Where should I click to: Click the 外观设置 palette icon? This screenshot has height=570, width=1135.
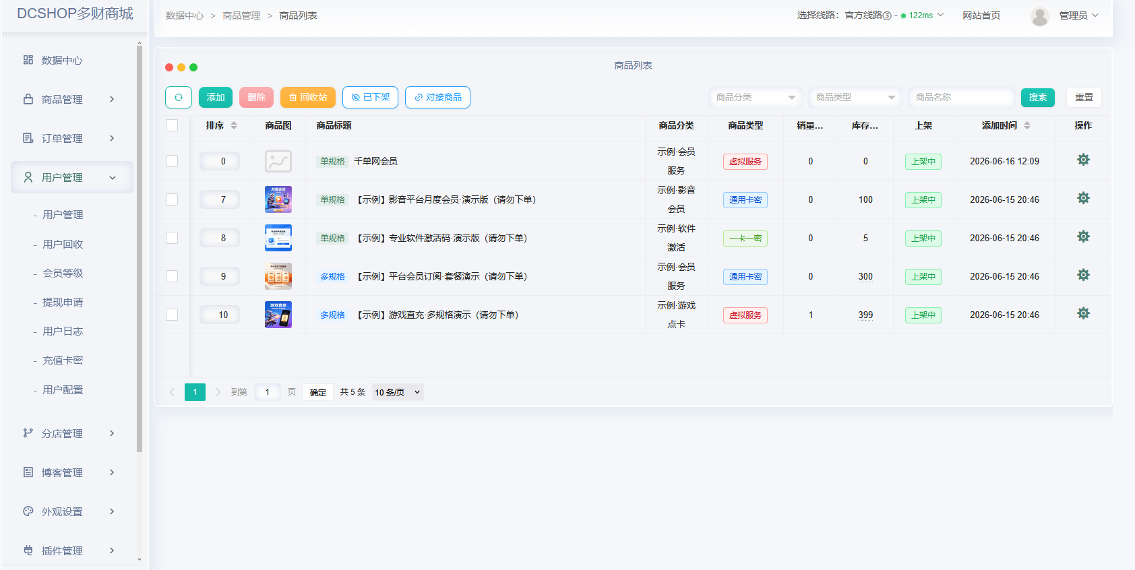click(28, 511)
